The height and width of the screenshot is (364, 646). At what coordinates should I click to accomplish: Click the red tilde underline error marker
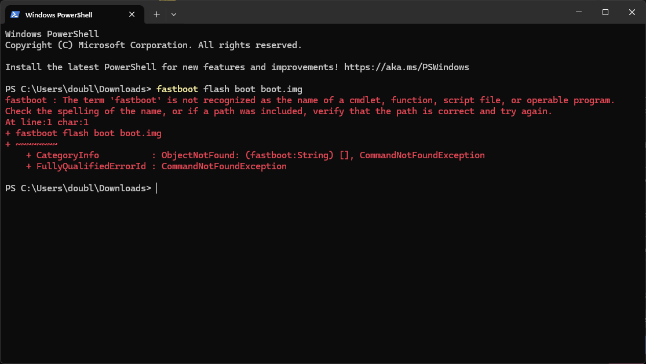37,144
